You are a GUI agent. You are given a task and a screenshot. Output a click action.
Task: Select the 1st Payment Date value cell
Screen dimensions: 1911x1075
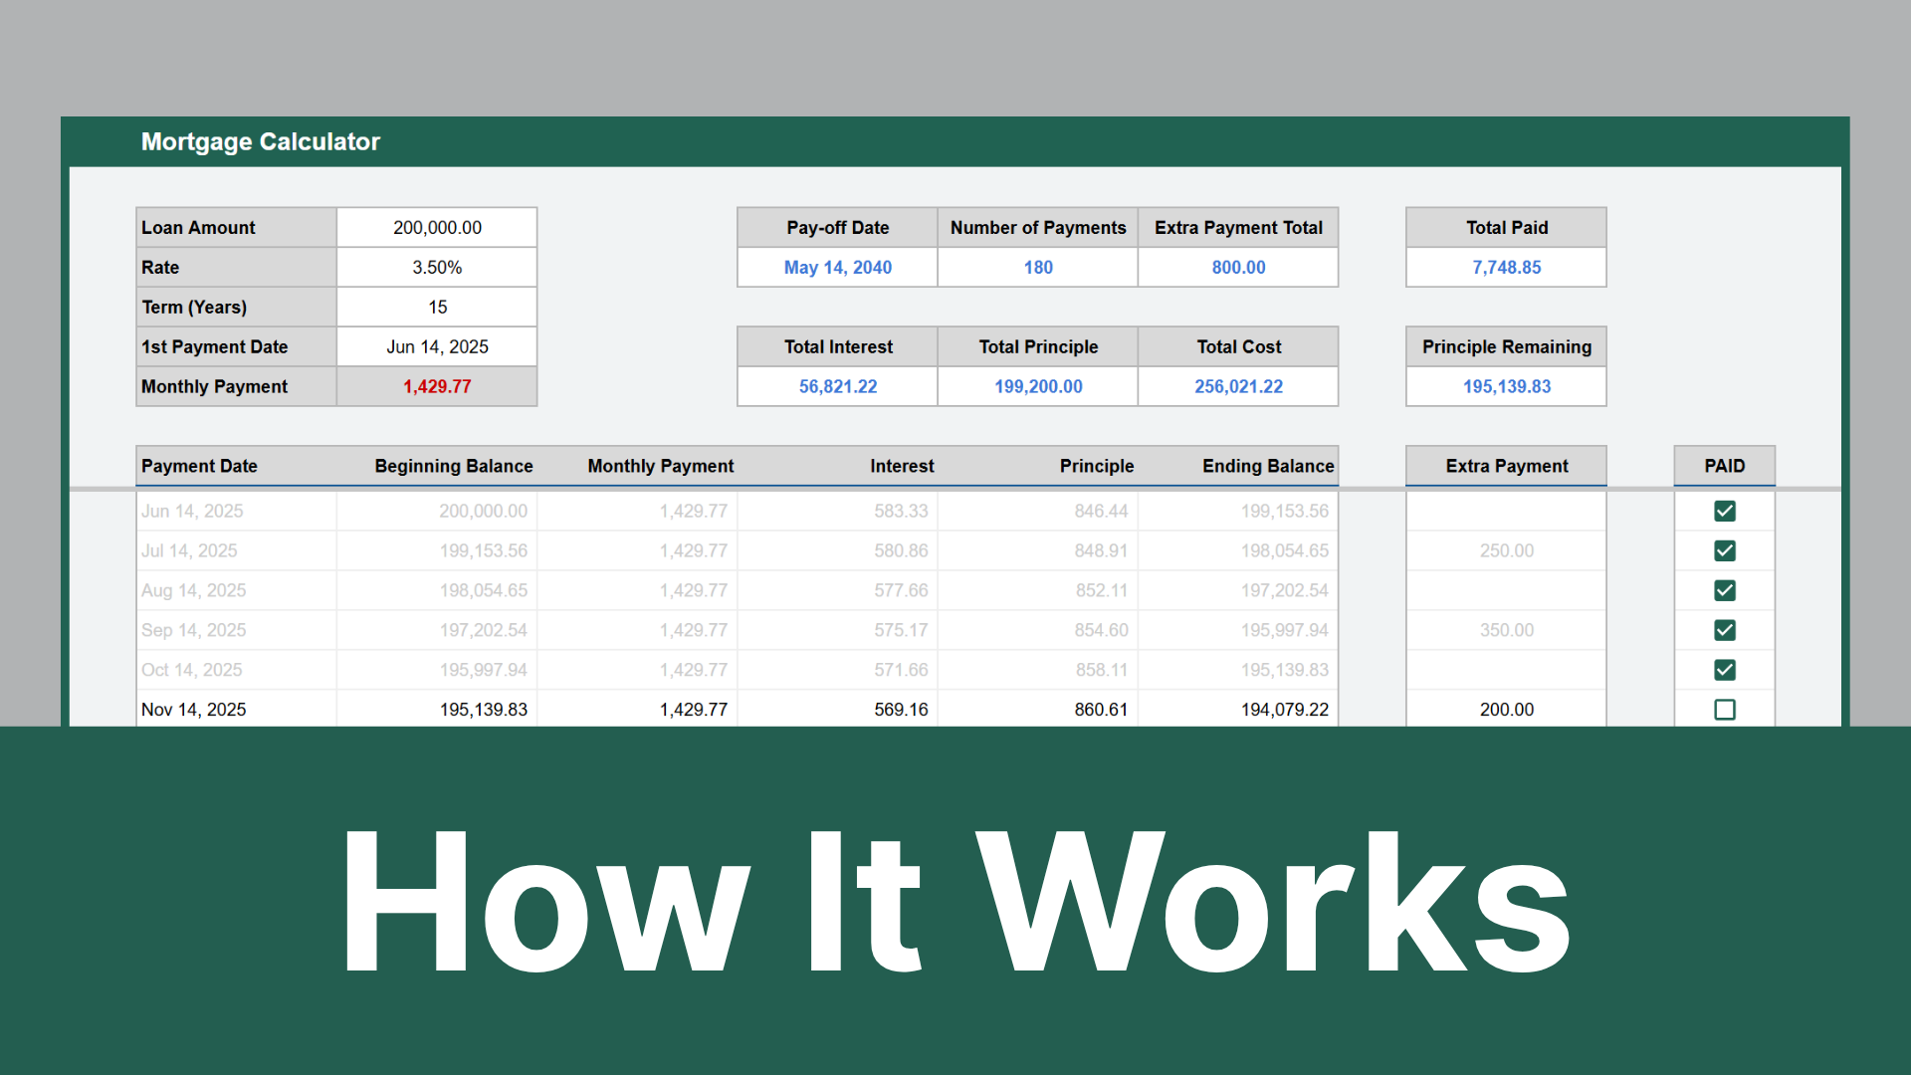(437, 346)
